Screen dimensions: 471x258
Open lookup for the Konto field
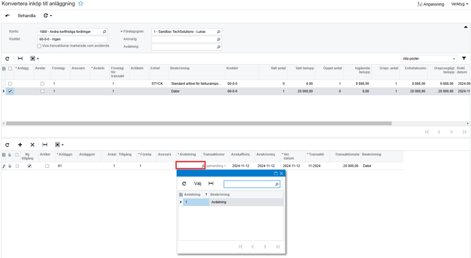(x=105, y=31)
